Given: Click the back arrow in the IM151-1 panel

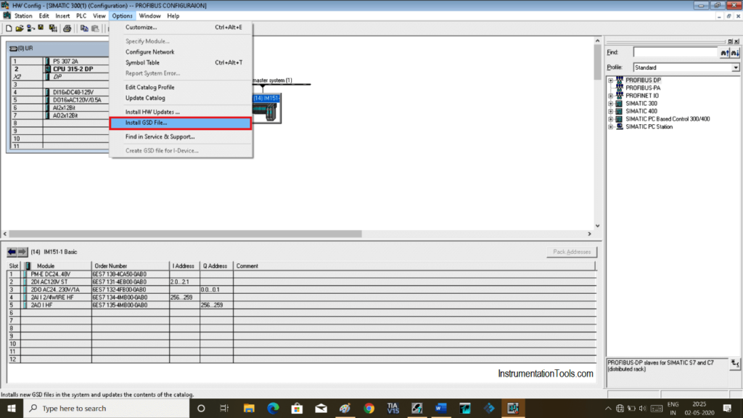Looking at the screenshot, I should (x=12, y=252).
